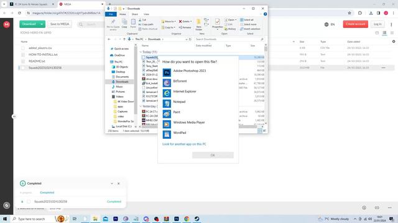Tick checkbox for Squads20231024130258 in file list
This screenshot has height=223, width=398.
tap(23, 68)
